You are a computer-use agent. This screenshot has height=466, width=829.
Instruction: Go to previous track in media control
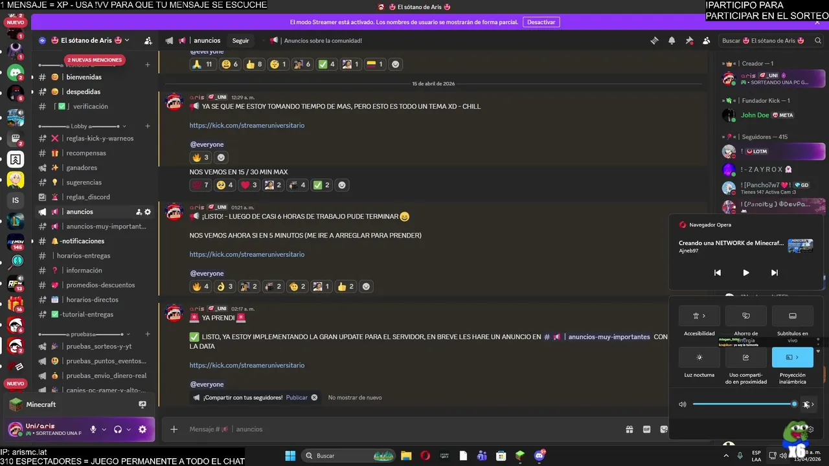[x=717, y=272]
